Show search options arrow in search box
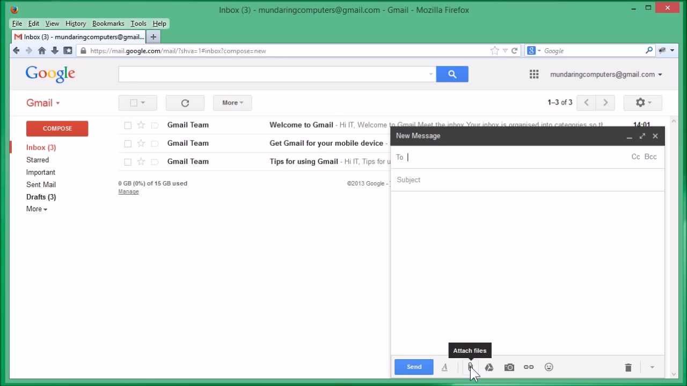The width and height of the screenshot is (687, 386). pos(430,75)
